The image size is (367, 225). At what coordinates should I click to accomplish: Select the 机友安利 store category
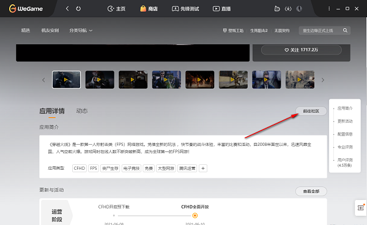(50, 30)
